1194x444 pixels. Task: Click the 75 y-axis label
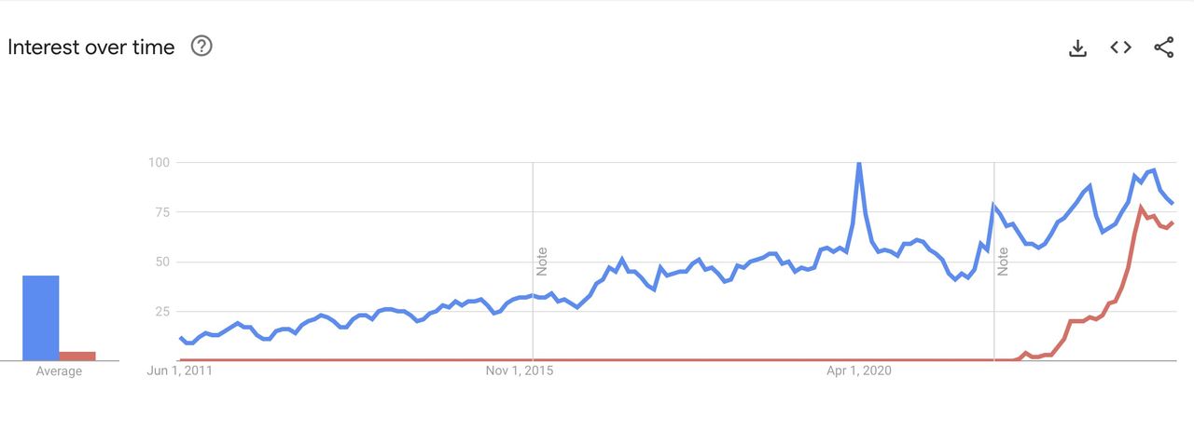click(161, 212)
